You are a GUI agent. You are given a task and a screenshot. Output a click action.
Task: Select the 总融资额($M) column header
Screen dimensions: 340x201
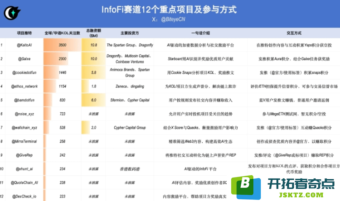[94, 33]
